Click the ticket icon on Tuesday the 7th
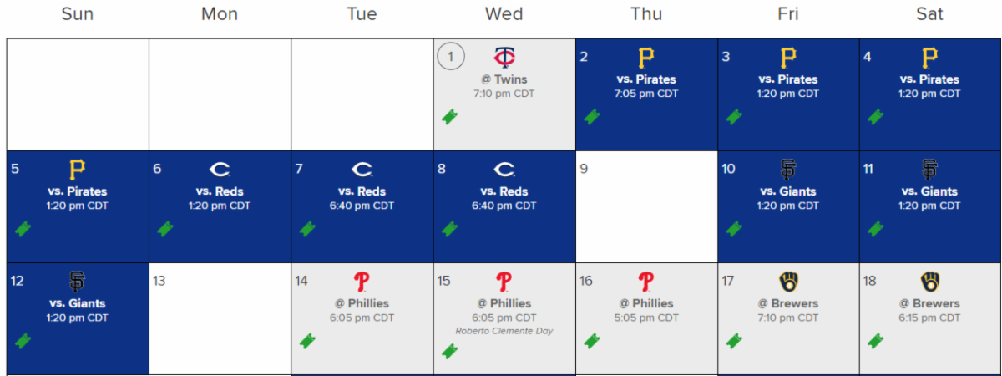Screen dimensions: 1002x376 308,229
